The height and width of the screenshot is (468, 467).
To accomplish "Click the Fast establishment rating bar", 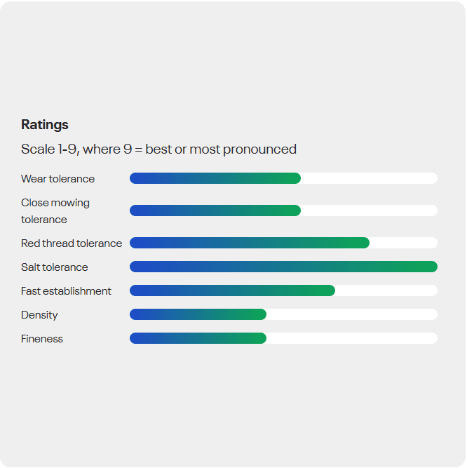I will click(232, 290).
